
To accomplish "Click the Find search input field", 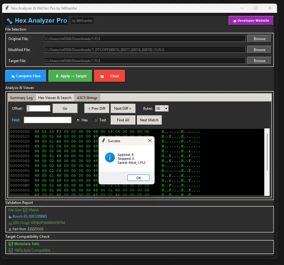I will [x=48, y=120].
